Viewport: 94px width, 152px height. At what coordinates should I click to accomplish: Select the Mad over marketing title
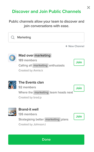(x=35, y=55)
